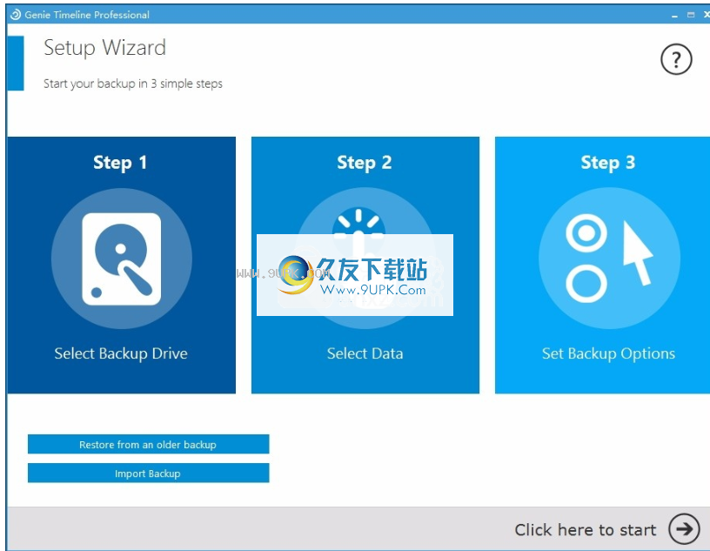Maximize the Genie Timeline window

pos(691,15)
